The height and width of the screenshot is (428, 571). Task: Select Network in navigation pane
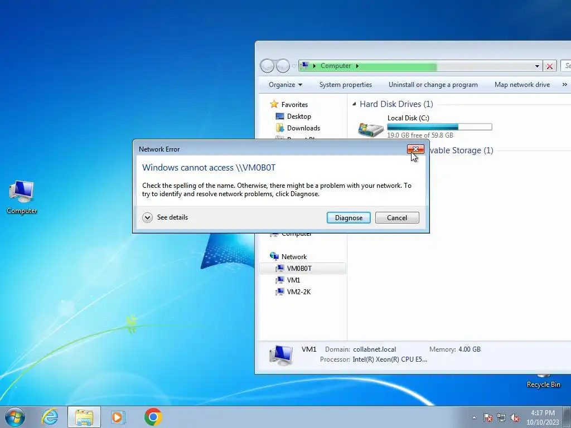point(294,256)
